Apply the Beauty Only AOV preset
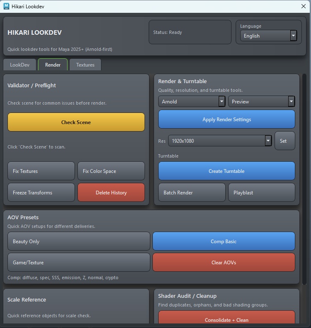The height and width of the screenshot is (328, 311). tap(79, 241)
